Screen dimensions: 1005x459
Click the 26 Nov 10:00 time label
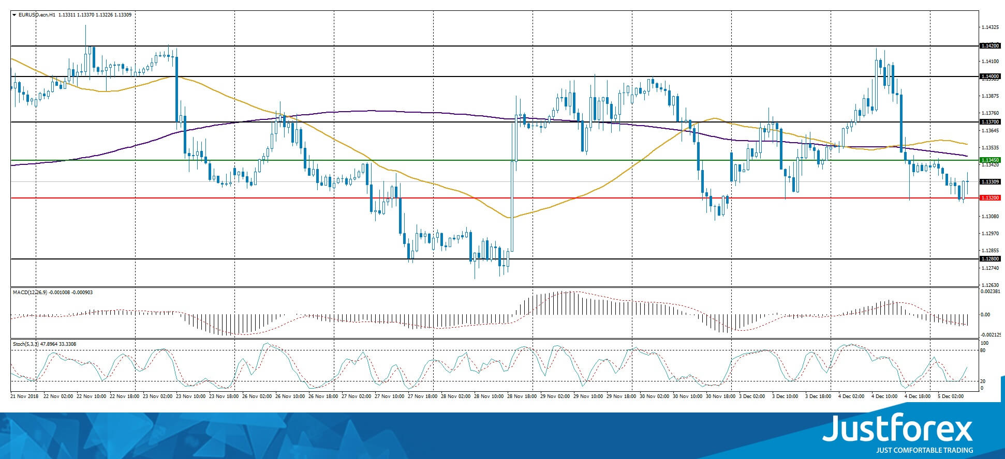290,396
